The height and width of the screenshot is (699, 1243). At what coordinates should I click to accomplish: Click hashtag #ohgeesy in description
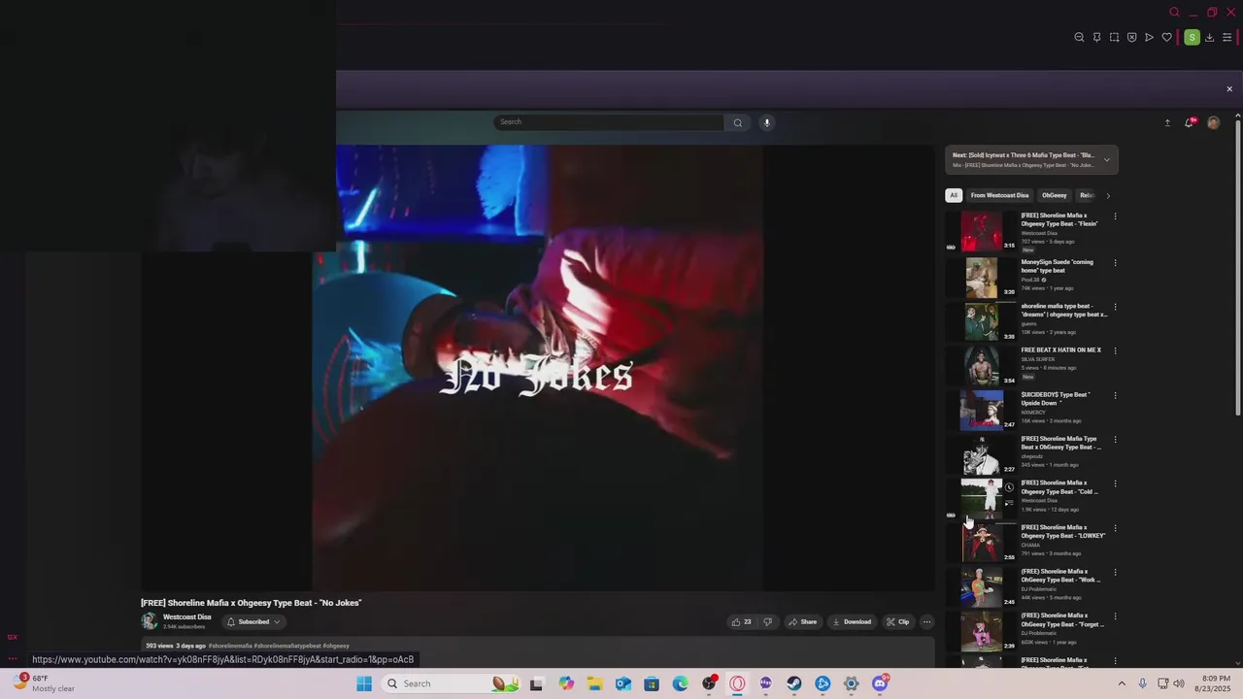coord(336,646)
